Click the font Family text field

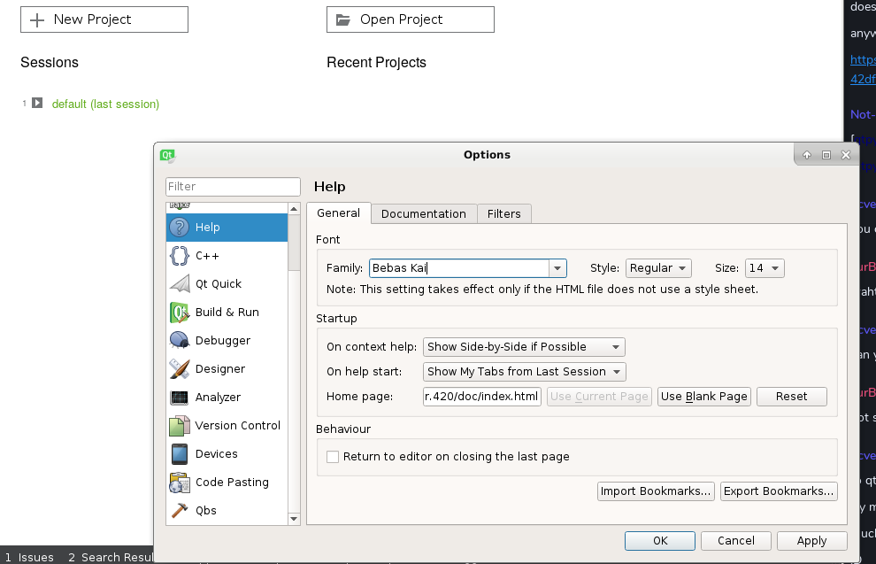coord(459,268)
